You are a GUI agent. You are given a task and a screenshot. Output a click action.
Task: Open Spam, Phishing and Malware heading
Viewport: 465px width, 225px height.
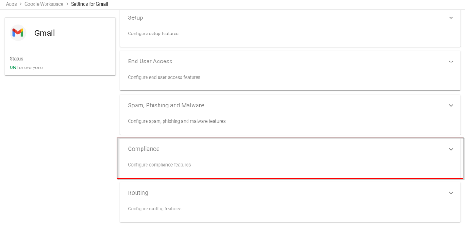(166, 105)
